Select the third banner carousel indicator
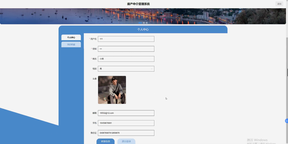 [x=146, y=23]
